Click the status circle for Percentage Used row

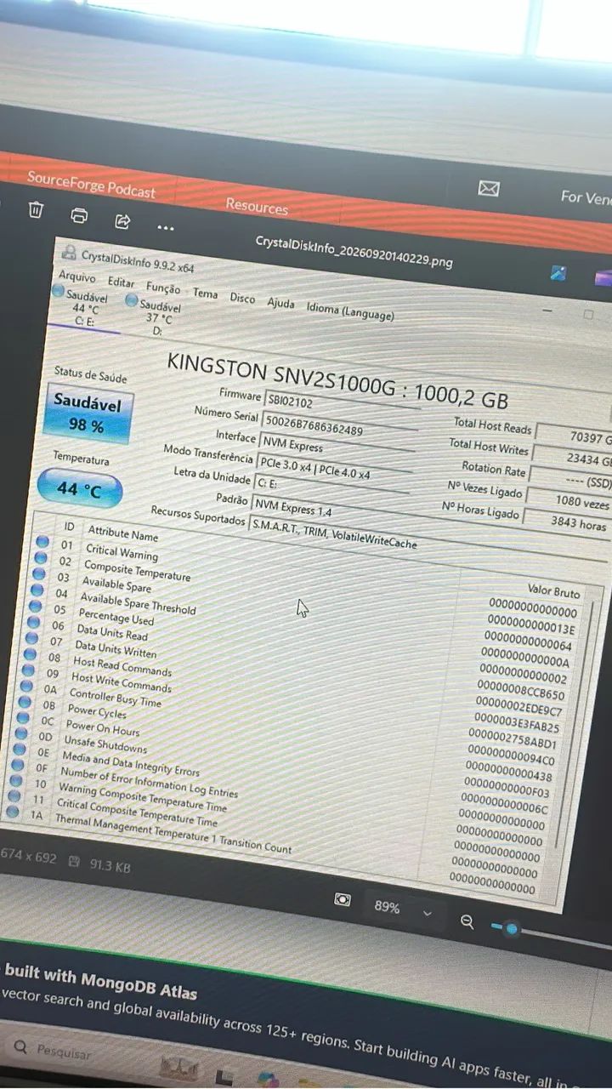(34, 606)
